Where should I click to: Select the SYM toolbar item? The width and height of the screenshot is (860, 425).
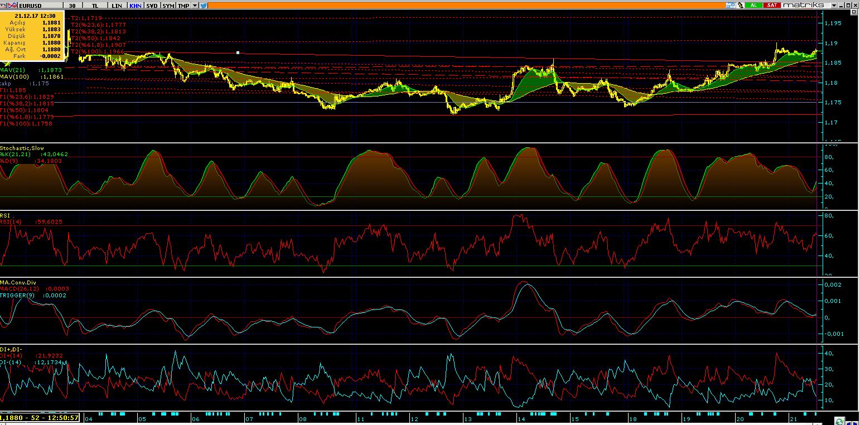[x=168, y=6]
